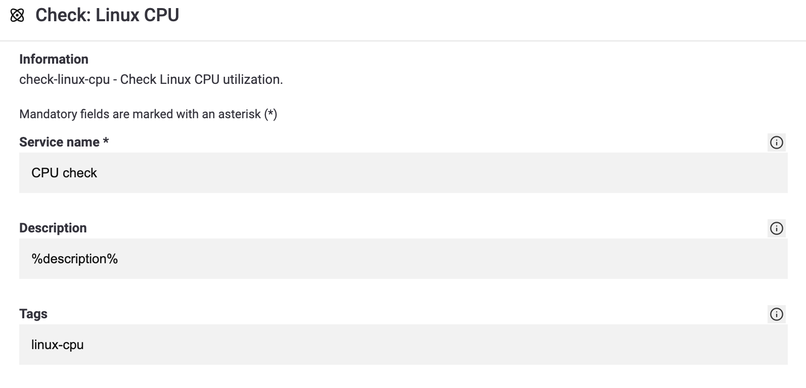Place cursor in the linux-cpu tag text
Viewport: 806px width, 388px height.
point(58,345)
